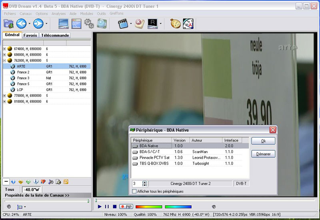The width and height of the screenshot is (320, 220).
Task: Click the playback seek bar under the video
Action: (x=205, y=200)
